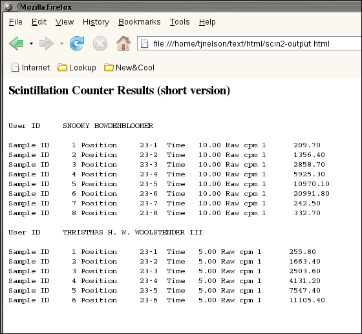Image resolution: width=362 pixels, height=334 pixels.
Task: Click the Scintillation Counter Results heading
Action: click(120, 90)
